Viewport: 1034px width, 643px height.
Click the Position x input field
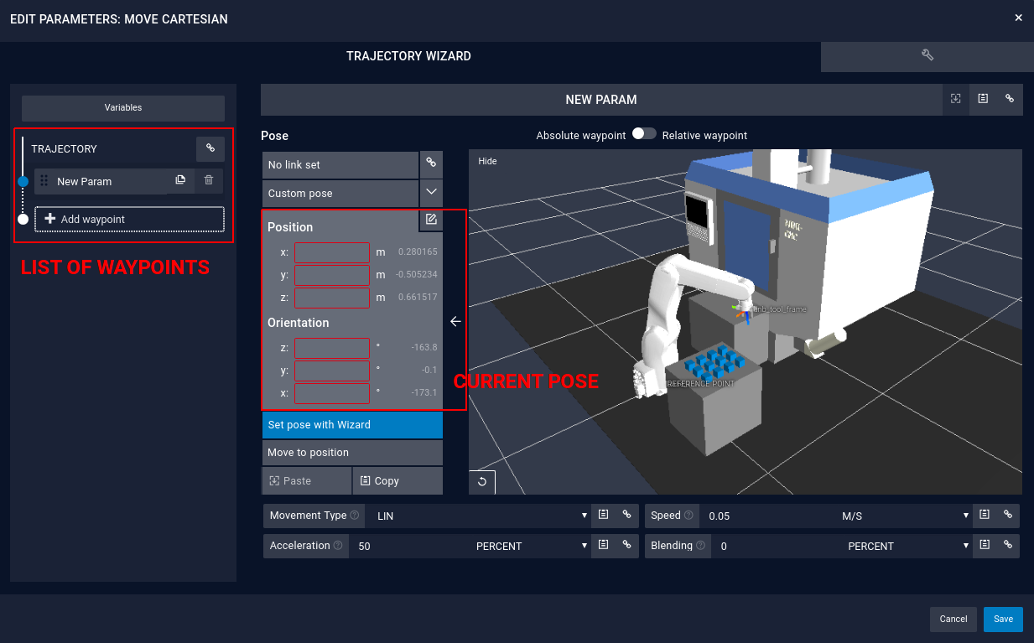coord(332,252)
